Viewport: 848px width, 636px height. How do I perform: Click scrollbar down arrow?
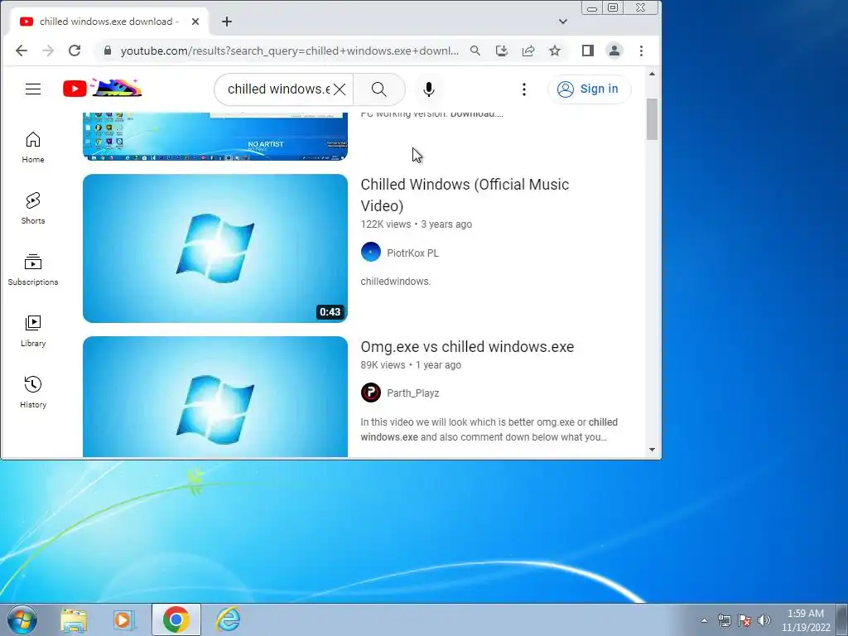coord(653,450)
